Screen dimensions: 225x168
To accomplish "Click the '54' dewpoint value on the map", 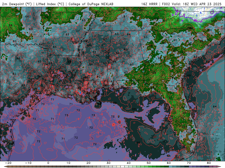I will point(11,25).
